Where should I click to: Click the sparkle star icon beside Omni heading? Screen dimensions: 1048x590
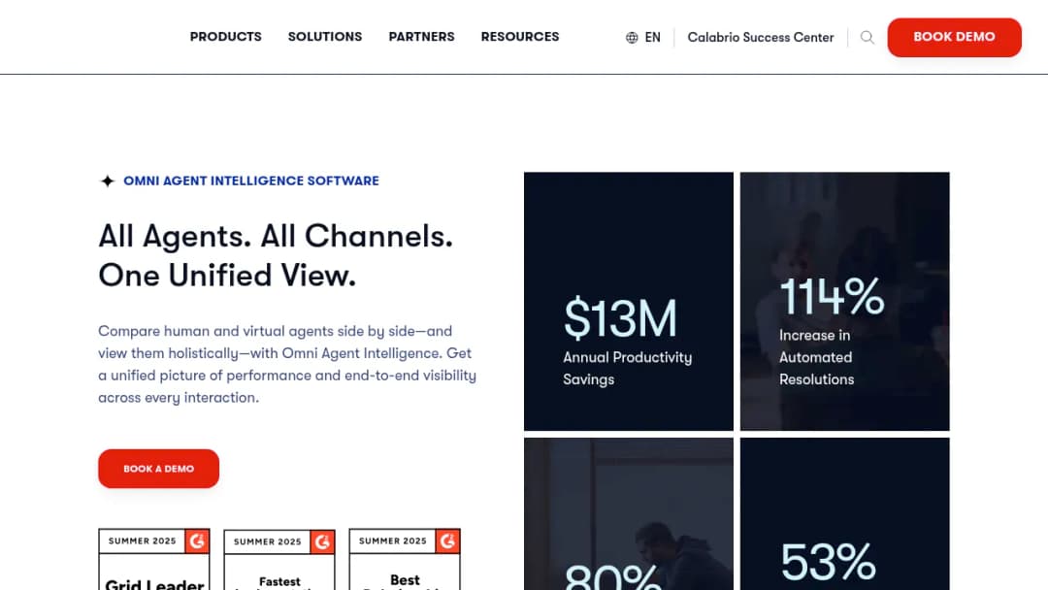pyautogui.click(x=107, y=181)
